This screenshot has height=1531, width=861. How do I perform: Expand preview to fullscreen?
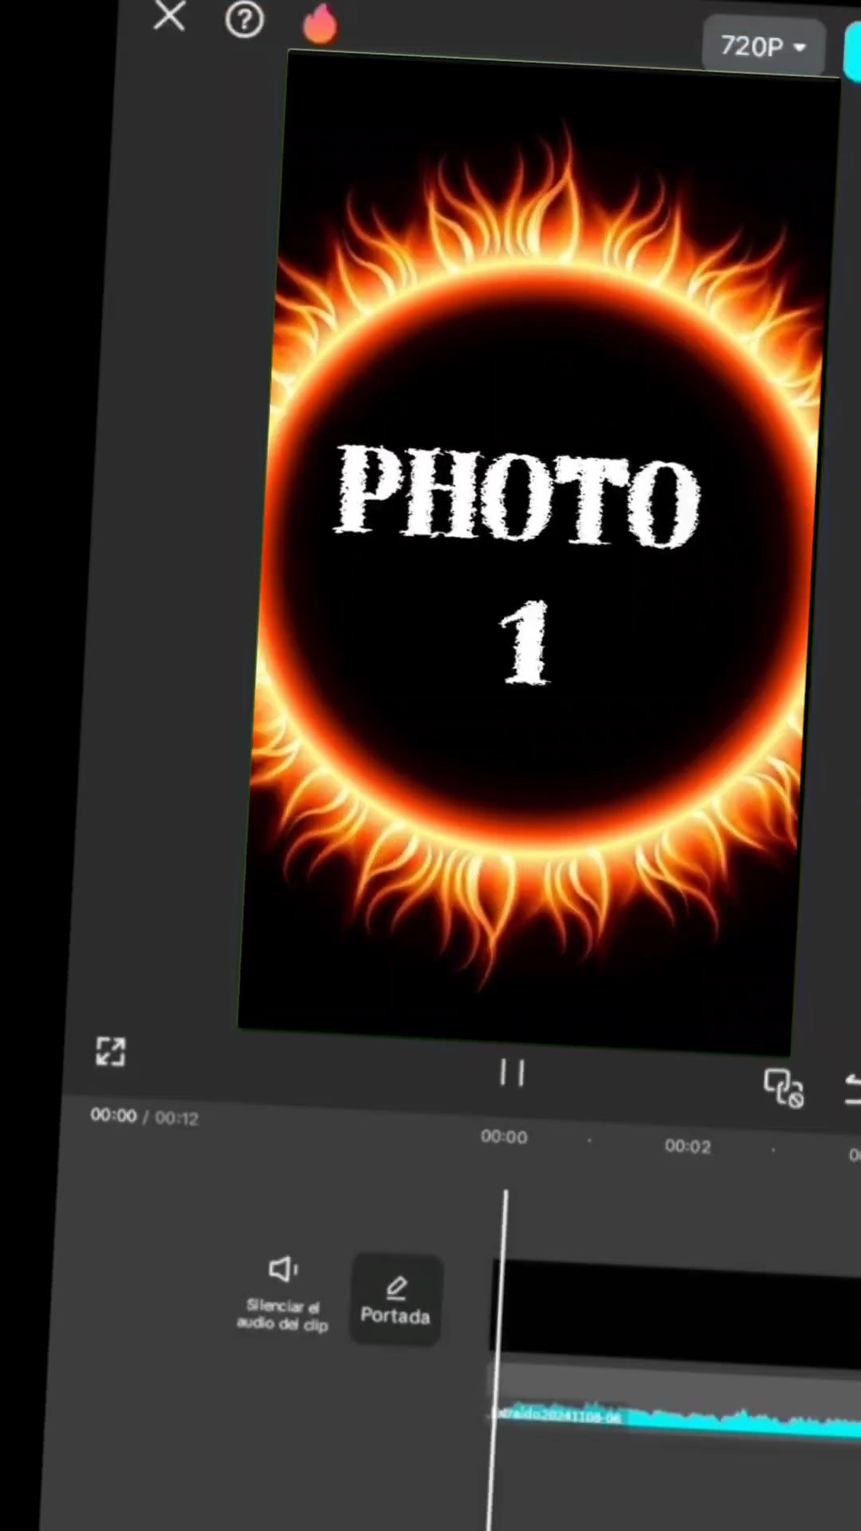click(x=111, y=1051)
